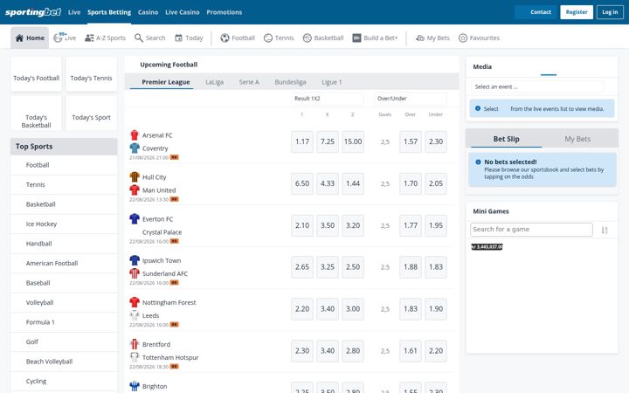Open Today calendar icon

(x=178, y=38)
